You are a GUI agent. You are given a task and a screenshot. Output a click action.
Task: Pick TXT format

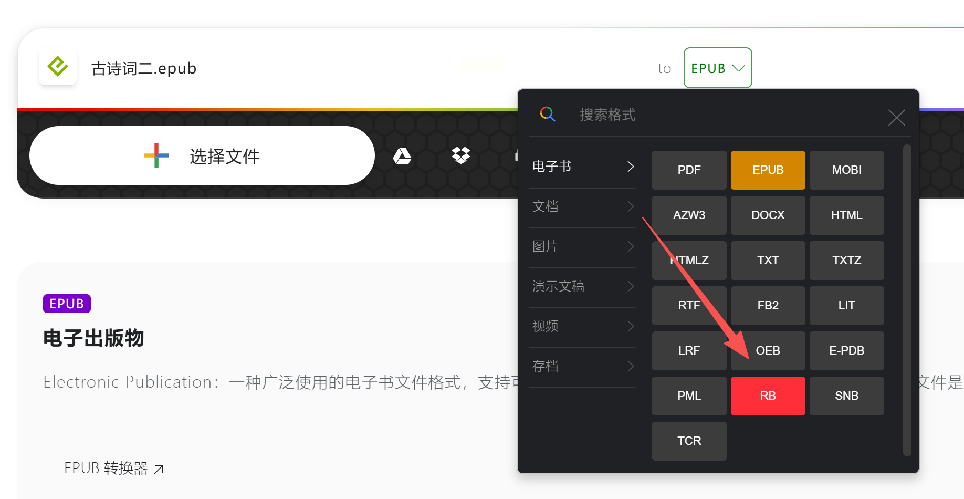768,261
